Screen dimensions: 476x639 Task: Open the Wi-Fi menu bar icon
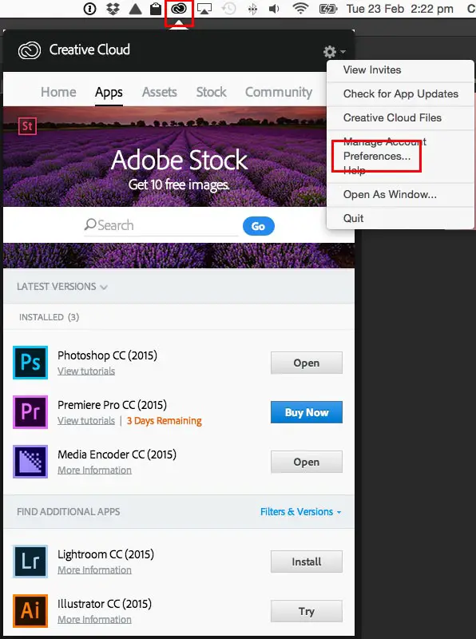[300, 9]
